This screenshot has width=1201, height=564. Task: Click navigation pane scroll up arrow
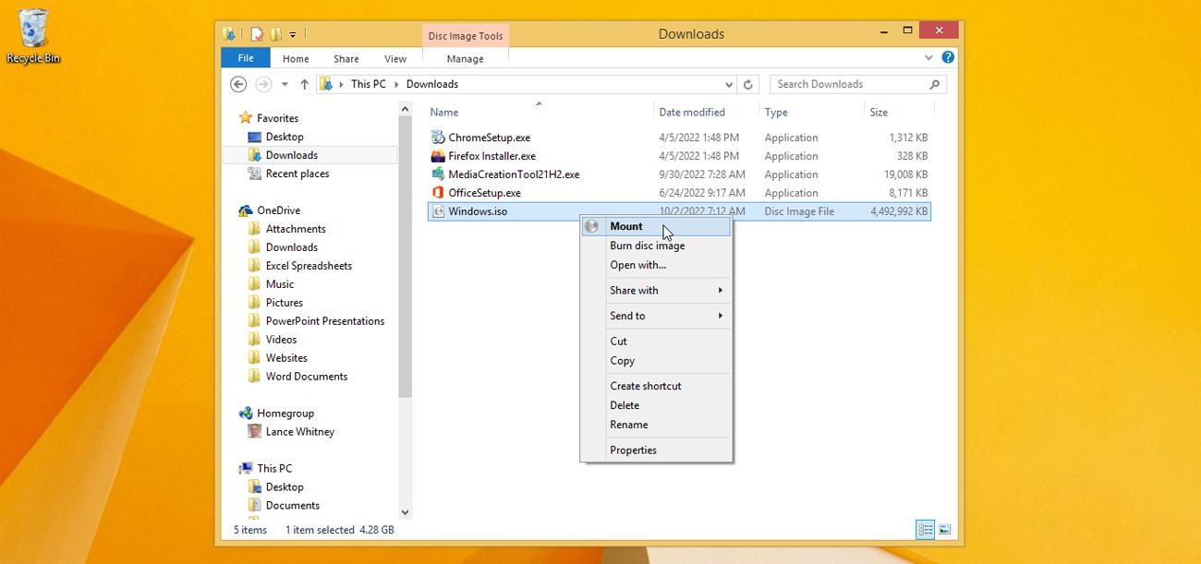405,109
